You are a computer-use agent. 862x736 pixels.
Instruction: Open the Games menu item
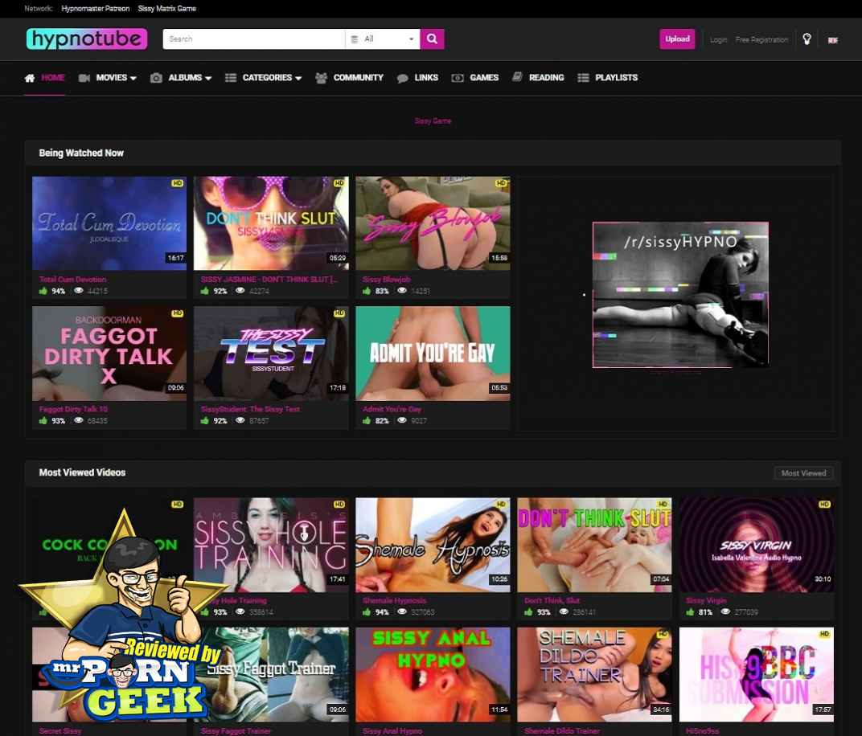pyautogui.click(x=484, y=77)
